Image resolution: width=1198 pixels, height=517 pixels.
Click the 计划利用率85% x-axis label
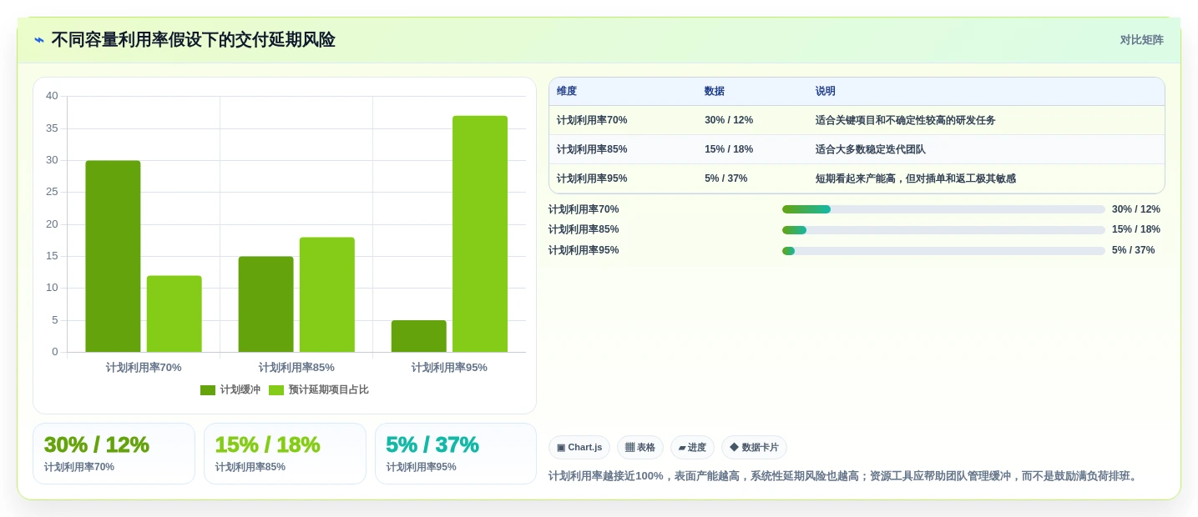(296, 367)
